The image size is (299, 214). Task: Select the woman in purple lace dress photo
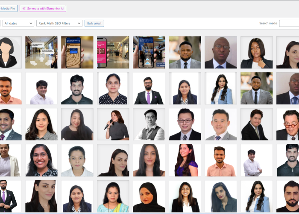click(x=185, y=160)
